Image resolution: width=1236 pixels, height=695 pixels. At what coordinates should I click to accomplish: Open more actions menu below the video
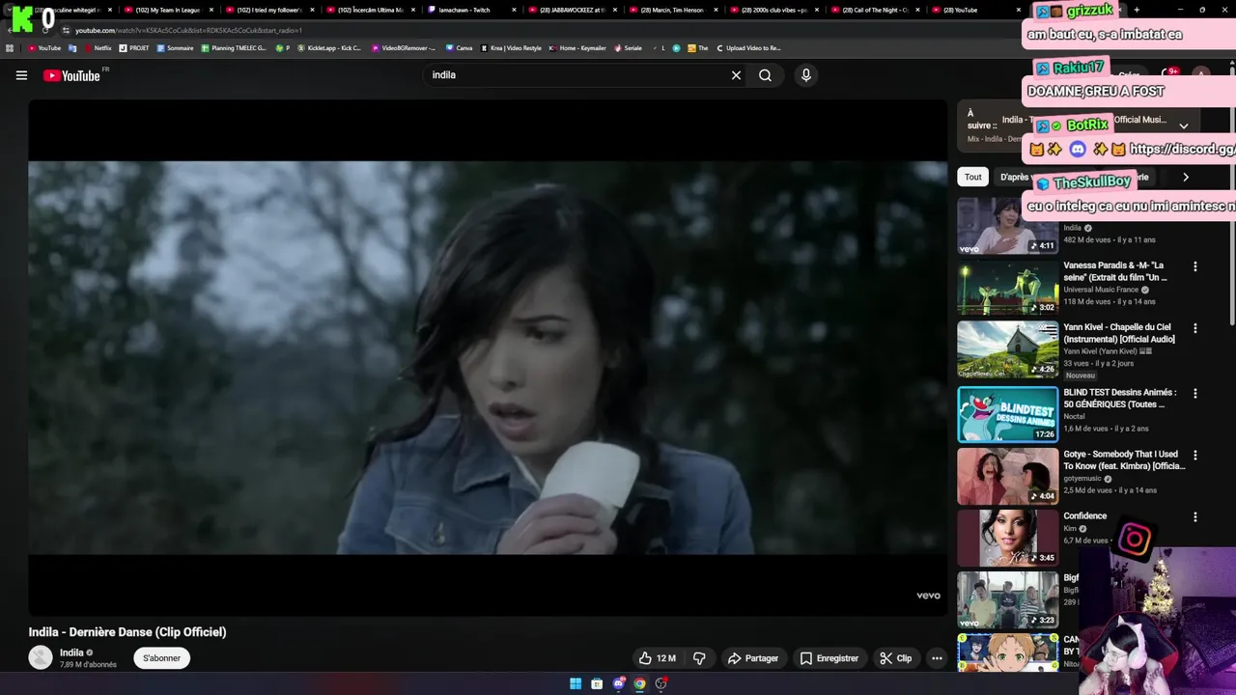coord(936,658)
